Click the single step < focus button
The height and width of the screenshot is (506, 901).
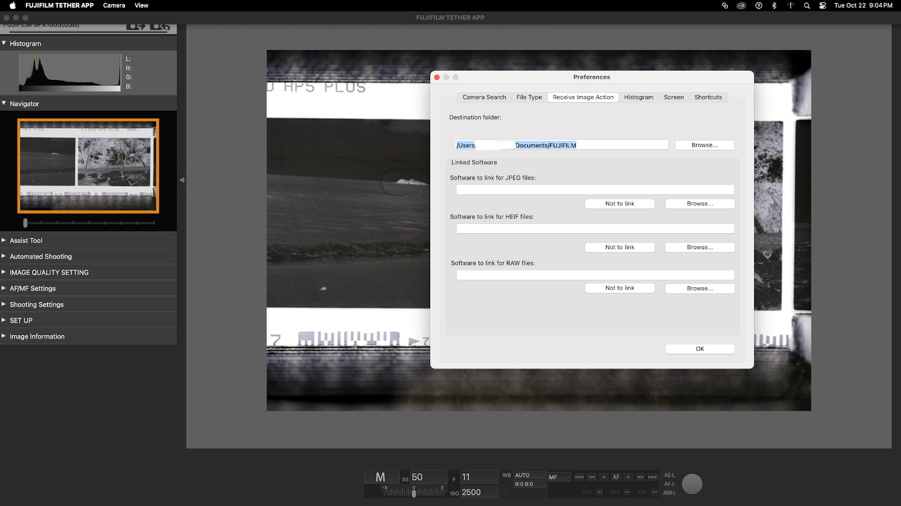point(604,477)
